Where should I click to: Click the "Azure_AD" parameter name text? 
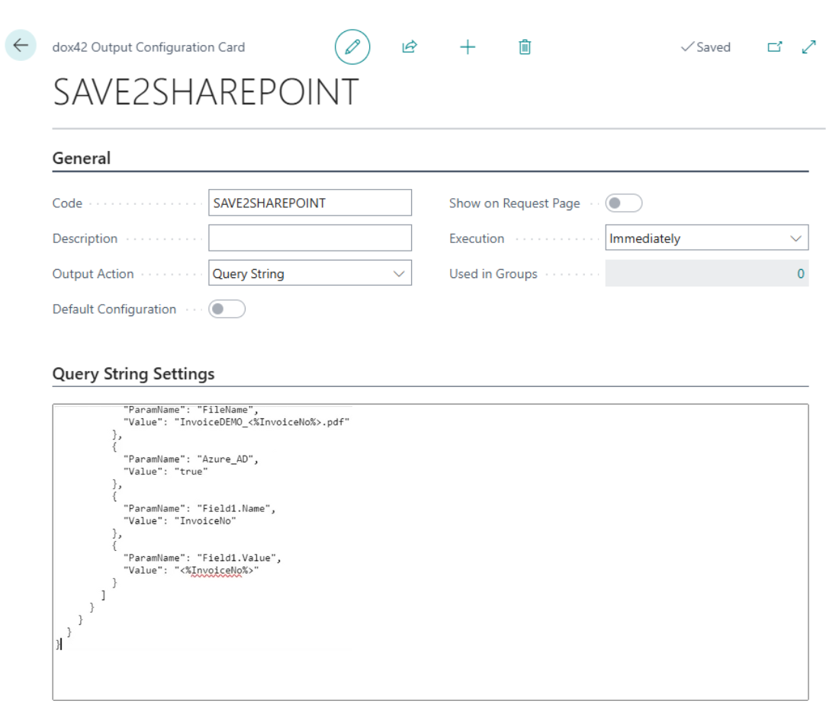pyautogui.click(x=227, y=459)
